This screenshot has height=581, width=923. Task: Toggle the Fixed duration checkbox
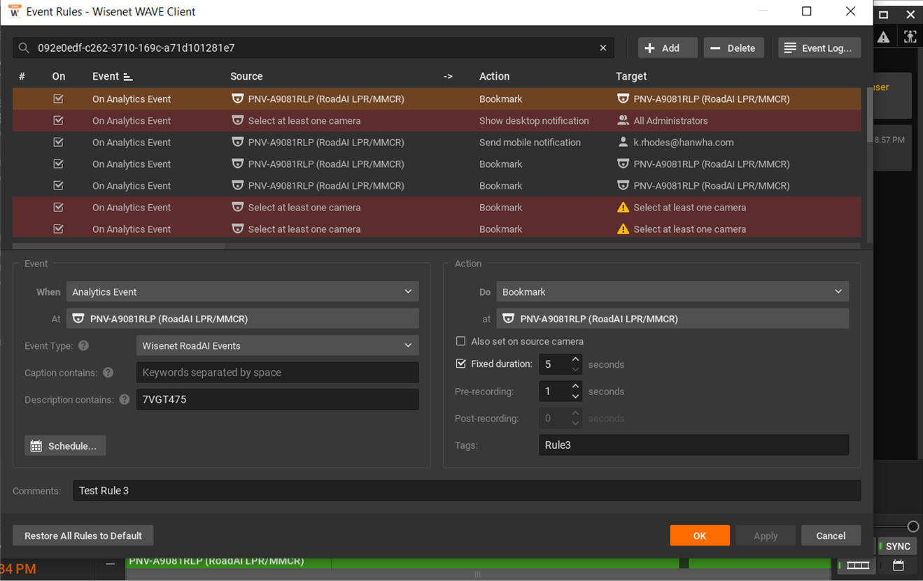click(460, 364)
